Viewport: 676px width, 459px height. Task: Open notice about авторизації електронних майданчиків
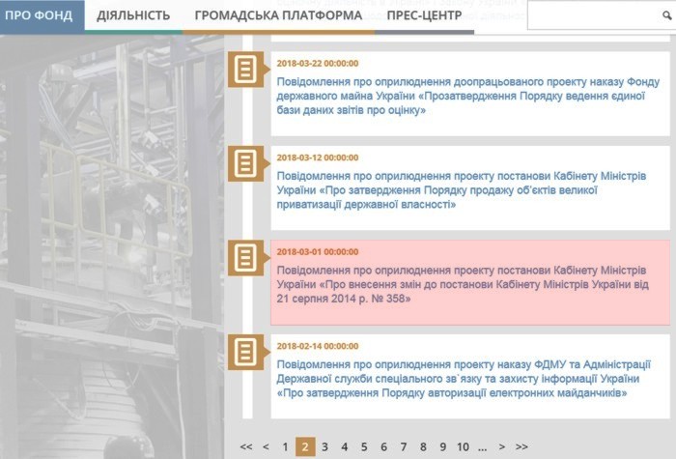(464, 379)
